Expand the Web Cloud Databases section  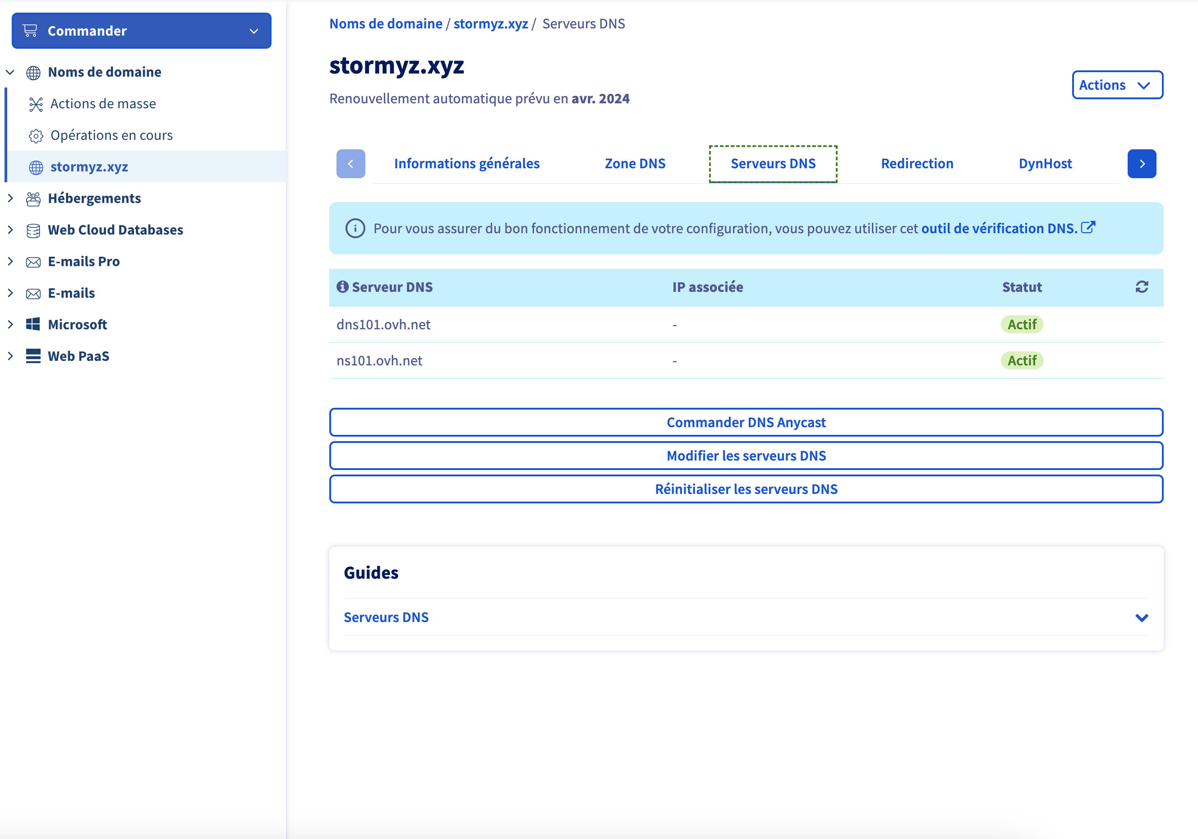10,230
